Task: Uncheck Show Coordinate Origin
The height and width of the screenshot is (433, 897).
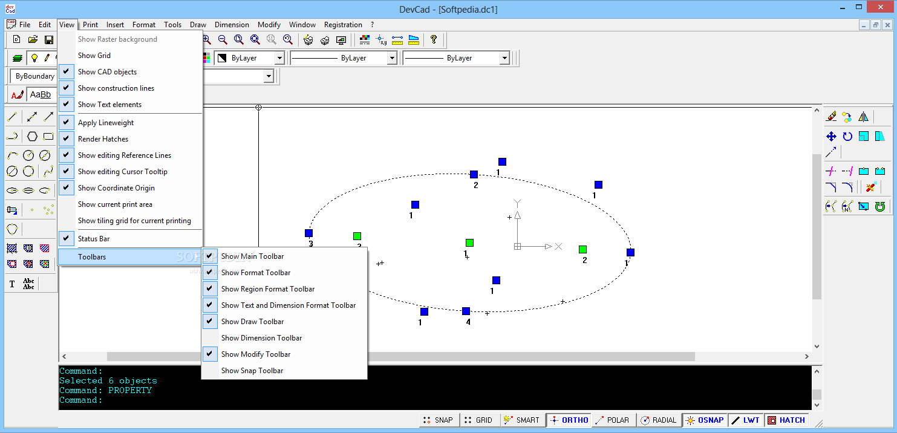Action: 130,188
